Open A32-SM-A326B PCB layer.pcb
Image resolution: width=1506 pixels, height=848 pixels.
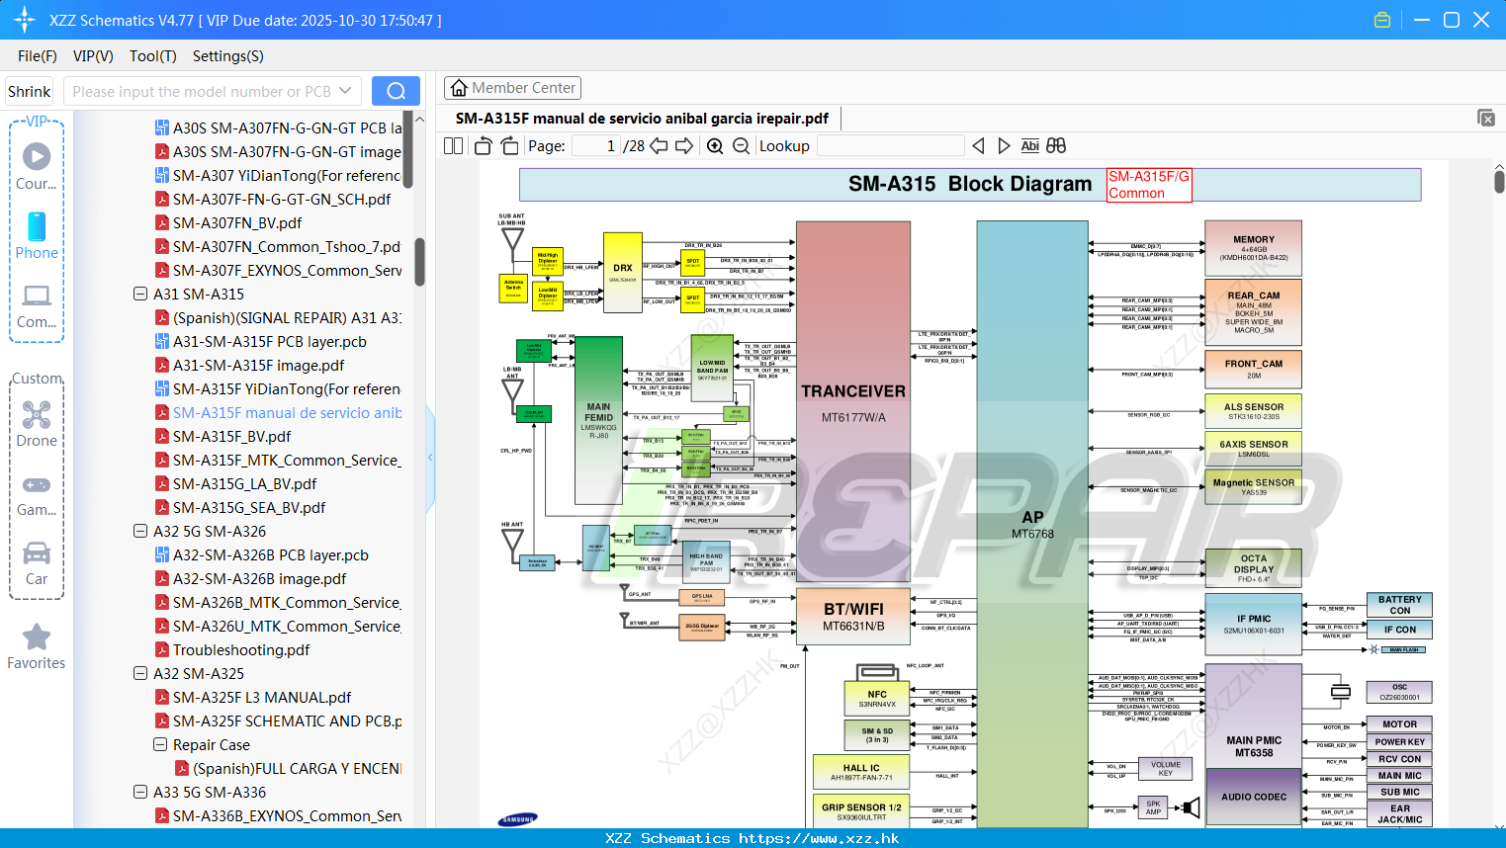pyautogui.click(x=270, y=554)
